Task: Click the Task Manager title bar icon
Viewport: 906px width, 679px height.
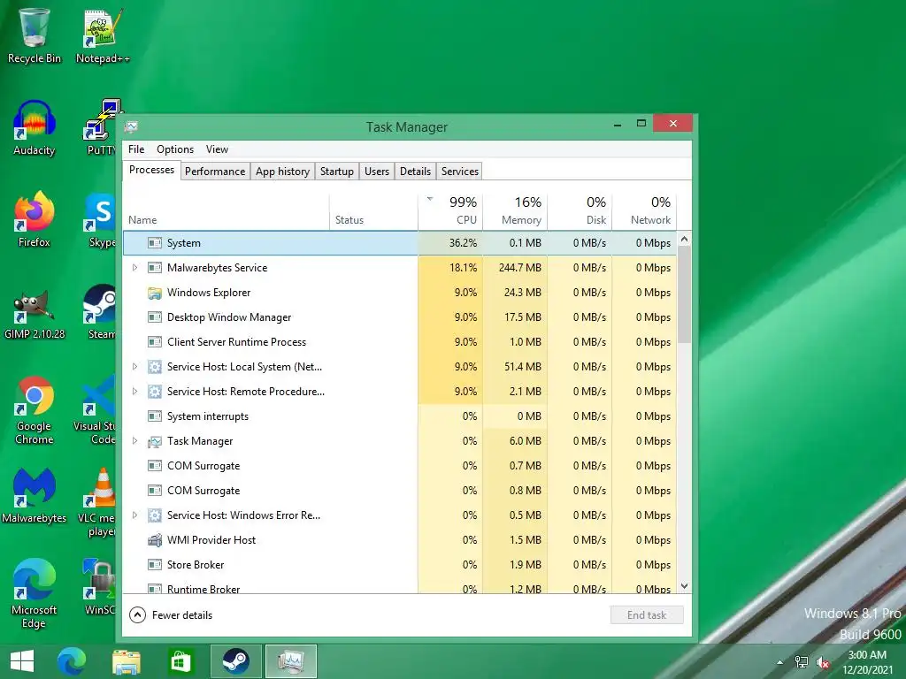Action: (132, 126)
